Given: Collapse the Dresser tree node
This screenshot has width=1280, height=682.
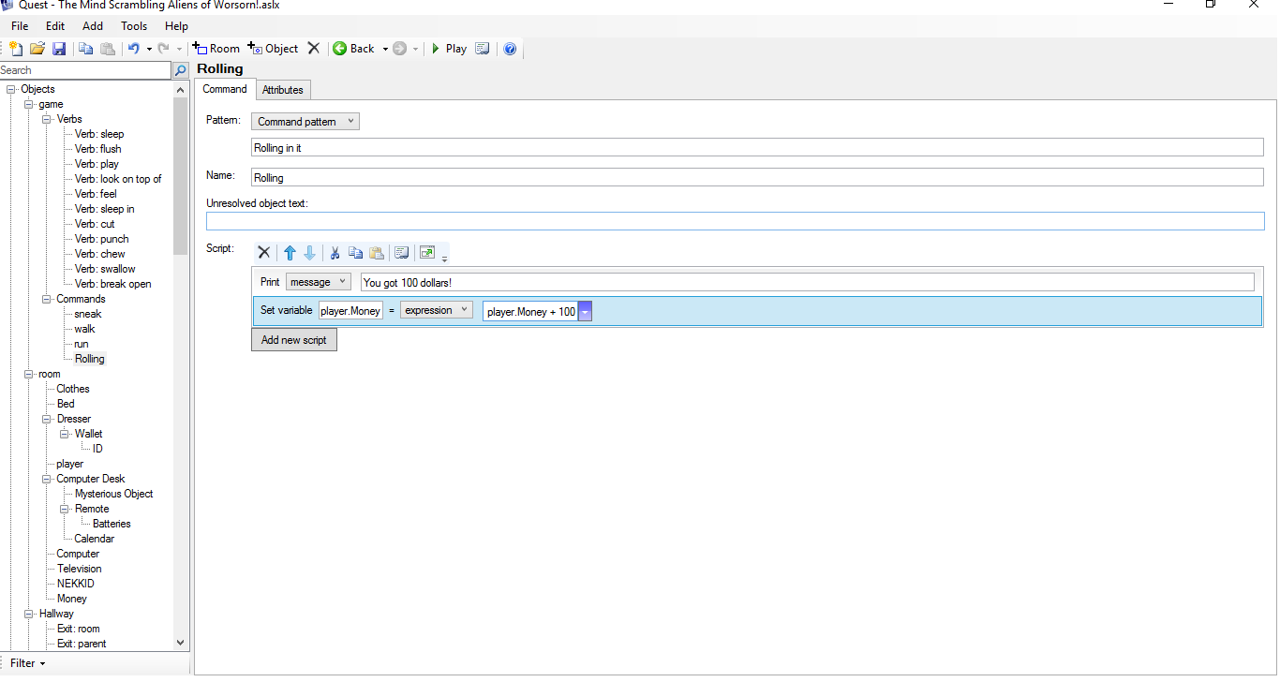Looking at the screenshot, I should (47, 419).
